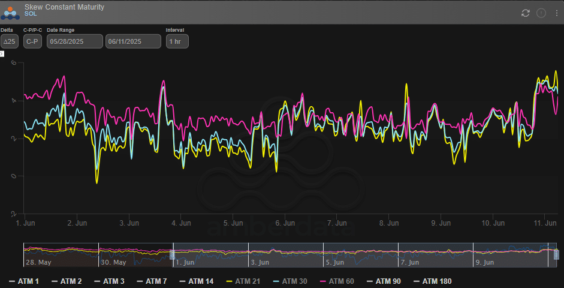The image size is (564, 288).
Task: Toggle the ATM 30 series in legend
Action: click(292, 281)
